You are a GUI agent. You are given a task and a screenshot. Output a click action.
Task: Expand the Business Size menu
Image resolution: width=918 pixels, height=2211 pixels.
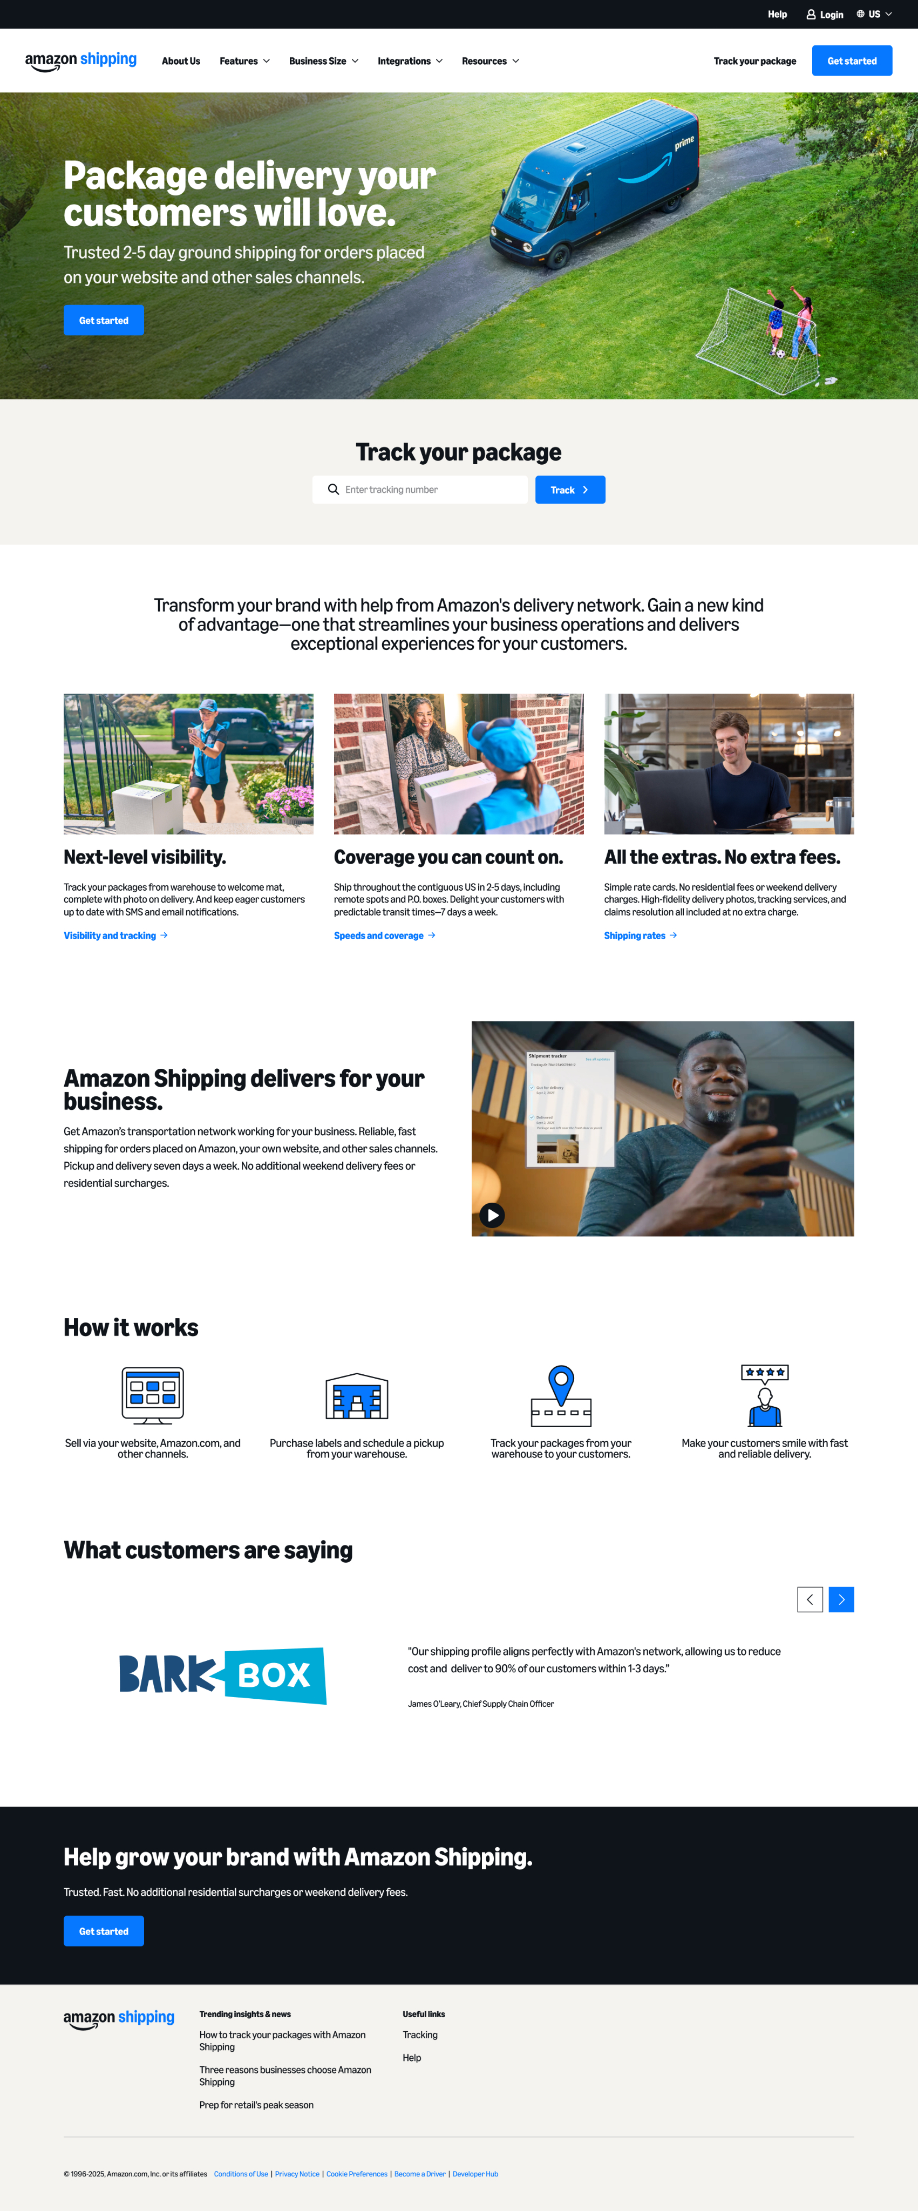tap(323, 61)
